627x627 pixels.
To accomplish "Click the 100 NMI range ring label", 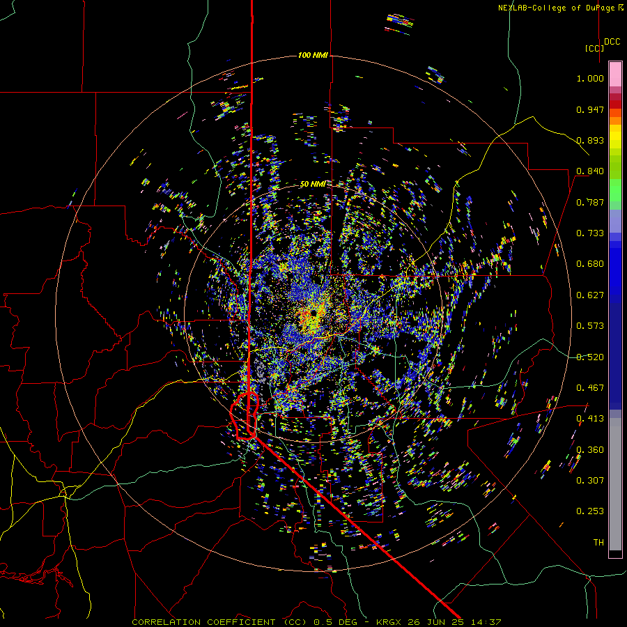I will (313, 55).
